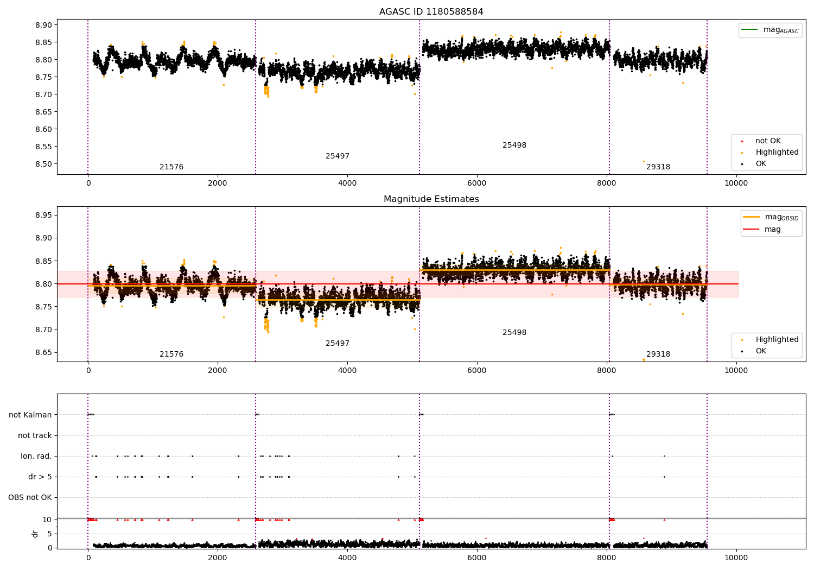The height and width of the screenshot is (570, 814).
Task: Click obsid label 25498 in Magnitude Estimates plot
Action: (514, 333)
